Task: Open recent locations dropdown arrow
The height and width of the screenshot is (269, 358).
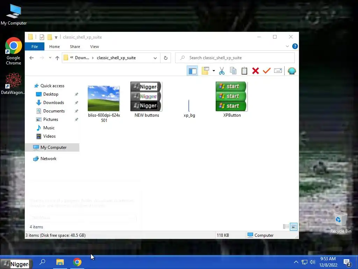Action: coord(50,58)
